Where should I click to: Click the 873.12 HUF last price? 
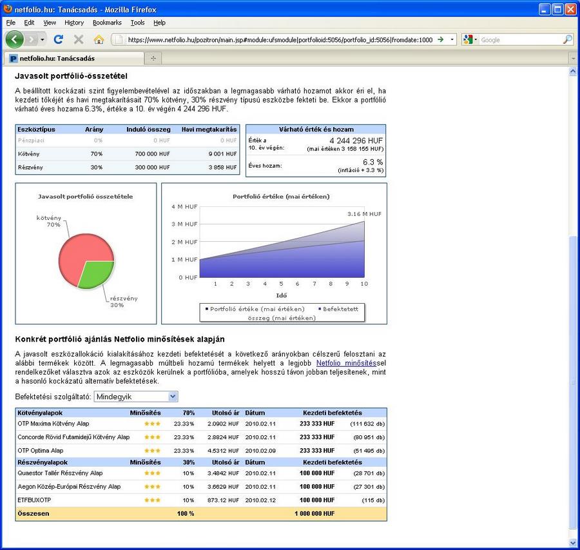tap(223, 500)
